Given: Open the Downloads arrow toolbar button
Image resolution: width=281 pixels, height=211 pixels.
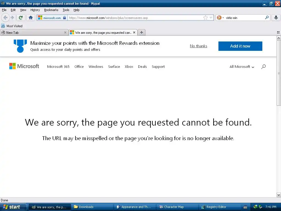Looking at the screenshot, I should 276,18.
